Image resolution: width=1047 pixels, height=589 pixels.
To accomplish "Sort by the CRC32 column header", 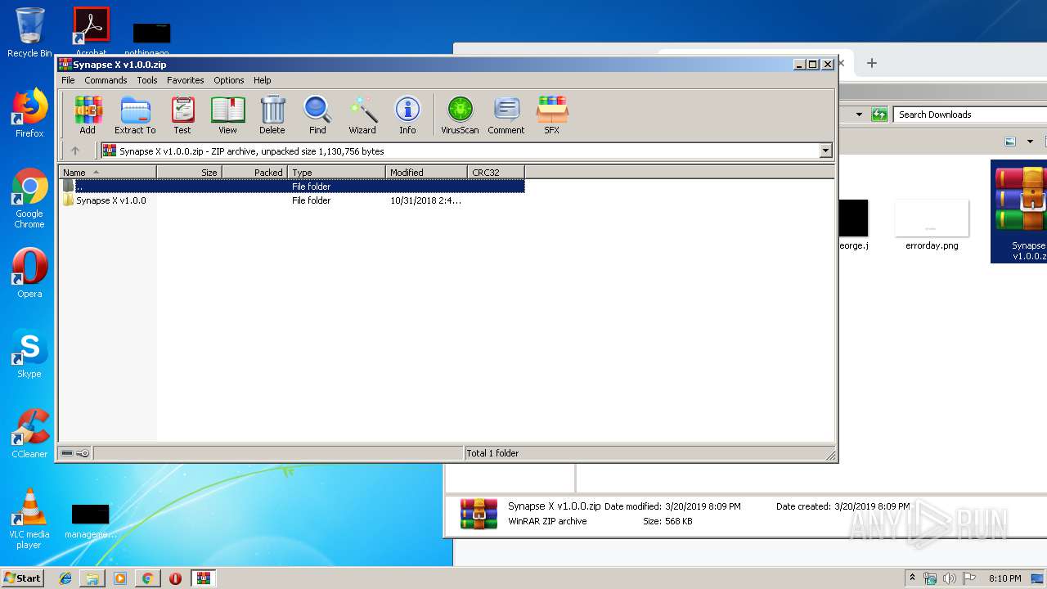I will [496, 173].
